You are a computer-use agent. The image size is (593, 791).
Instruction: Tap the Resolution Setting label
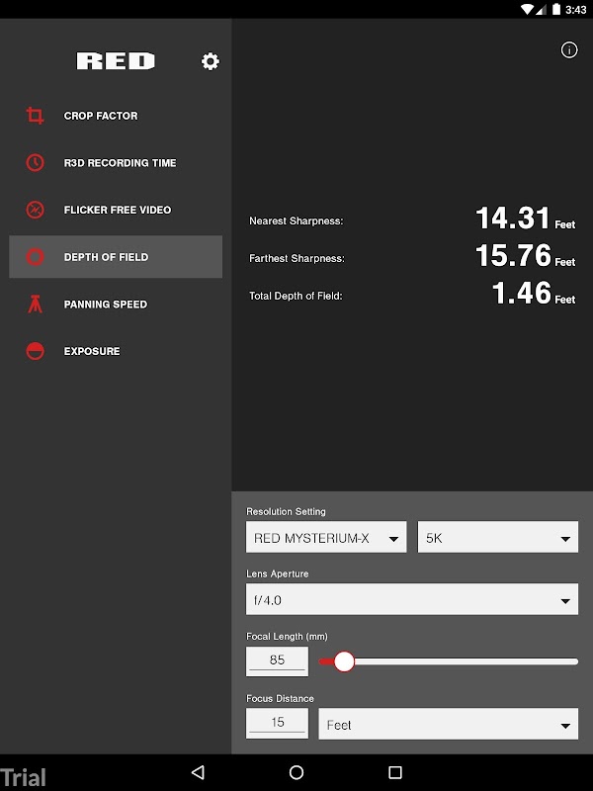(x=286, y=511)
